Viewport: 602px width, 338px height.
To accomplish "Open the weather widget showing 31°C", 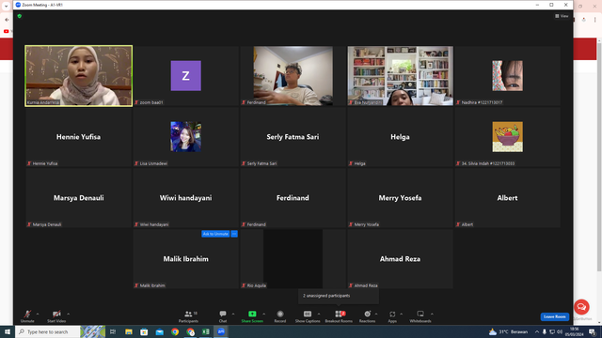I will (x=508, y=331).
